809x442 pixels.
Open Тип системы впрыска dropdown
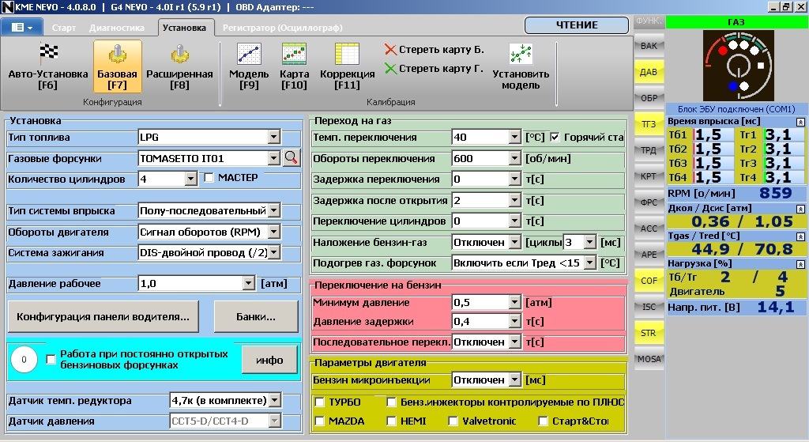click(x=274, y=210)
